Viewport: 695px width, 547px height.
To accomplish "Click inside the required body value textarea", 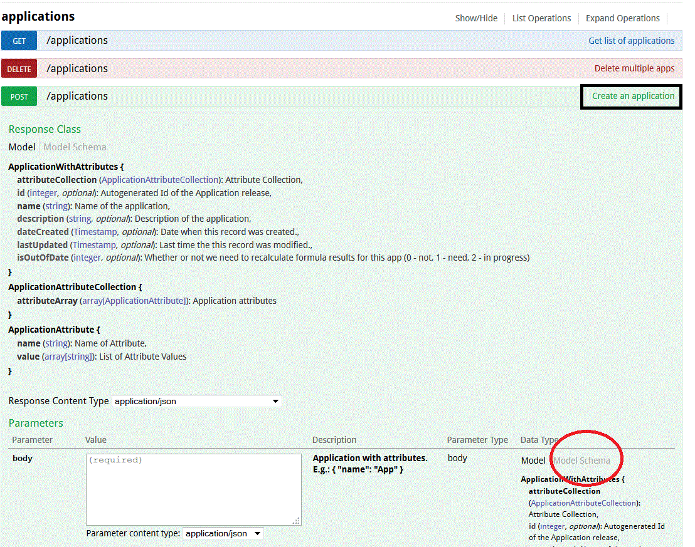I will (193, 490).
